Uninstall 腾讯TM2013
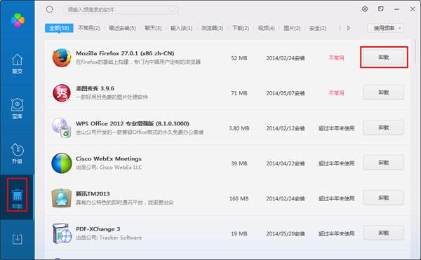The image size is (421, 260). (384, 198)
